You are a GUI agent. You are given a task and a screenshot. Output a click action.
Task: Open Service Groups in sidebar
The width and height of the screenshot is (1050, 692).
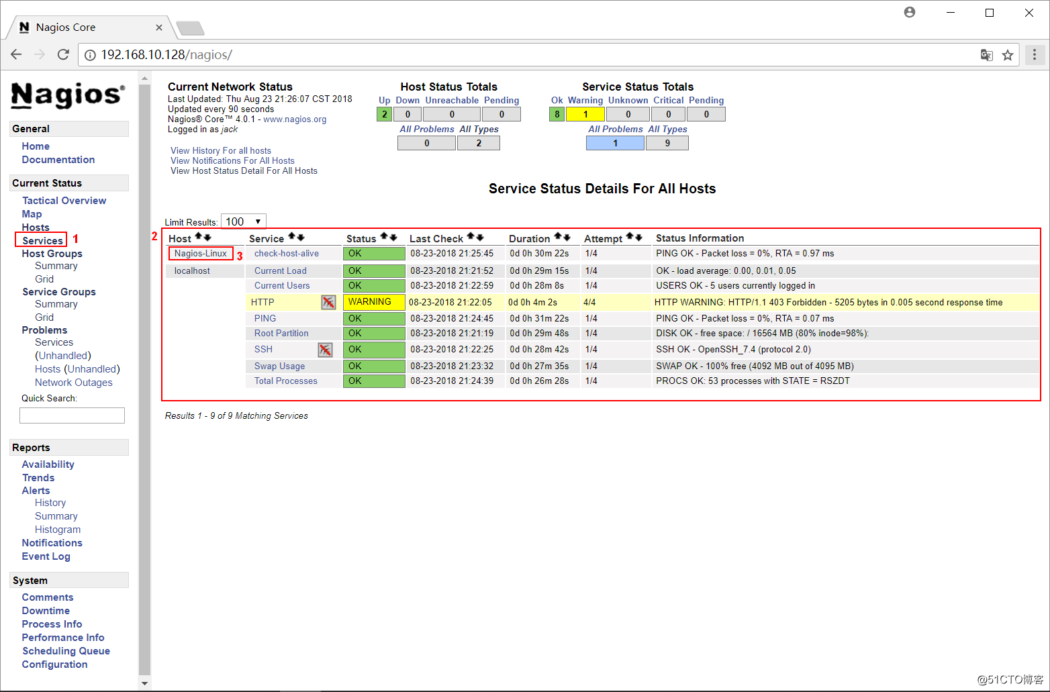point(58,292)
